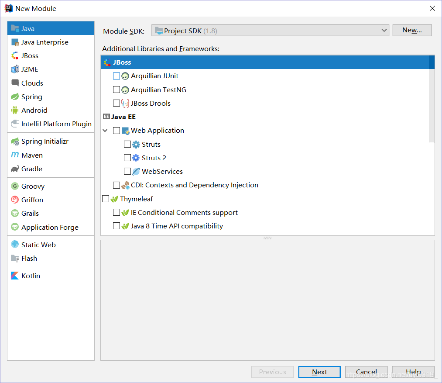
Task: Click the New... SDK button
Action: pyautogui.click(x=412, y=30)
